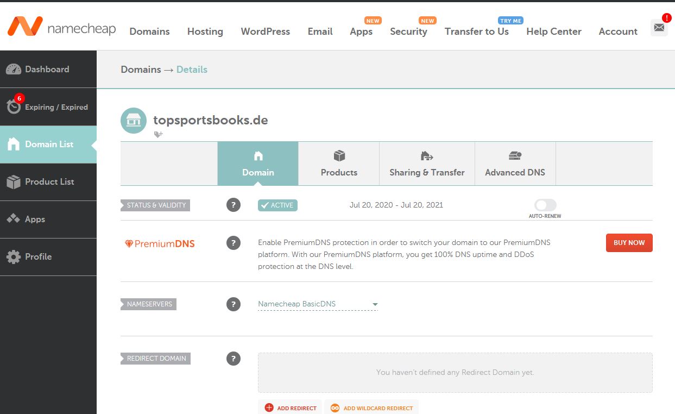
Task: Click the Nameservers label
Action: coord(148,304)
